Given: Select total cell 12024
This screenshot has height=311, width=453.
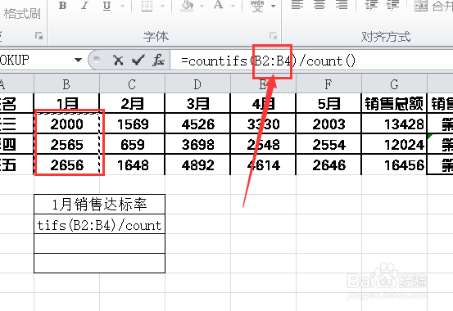Looking at the screenshot, I should [x=394, y=144].
